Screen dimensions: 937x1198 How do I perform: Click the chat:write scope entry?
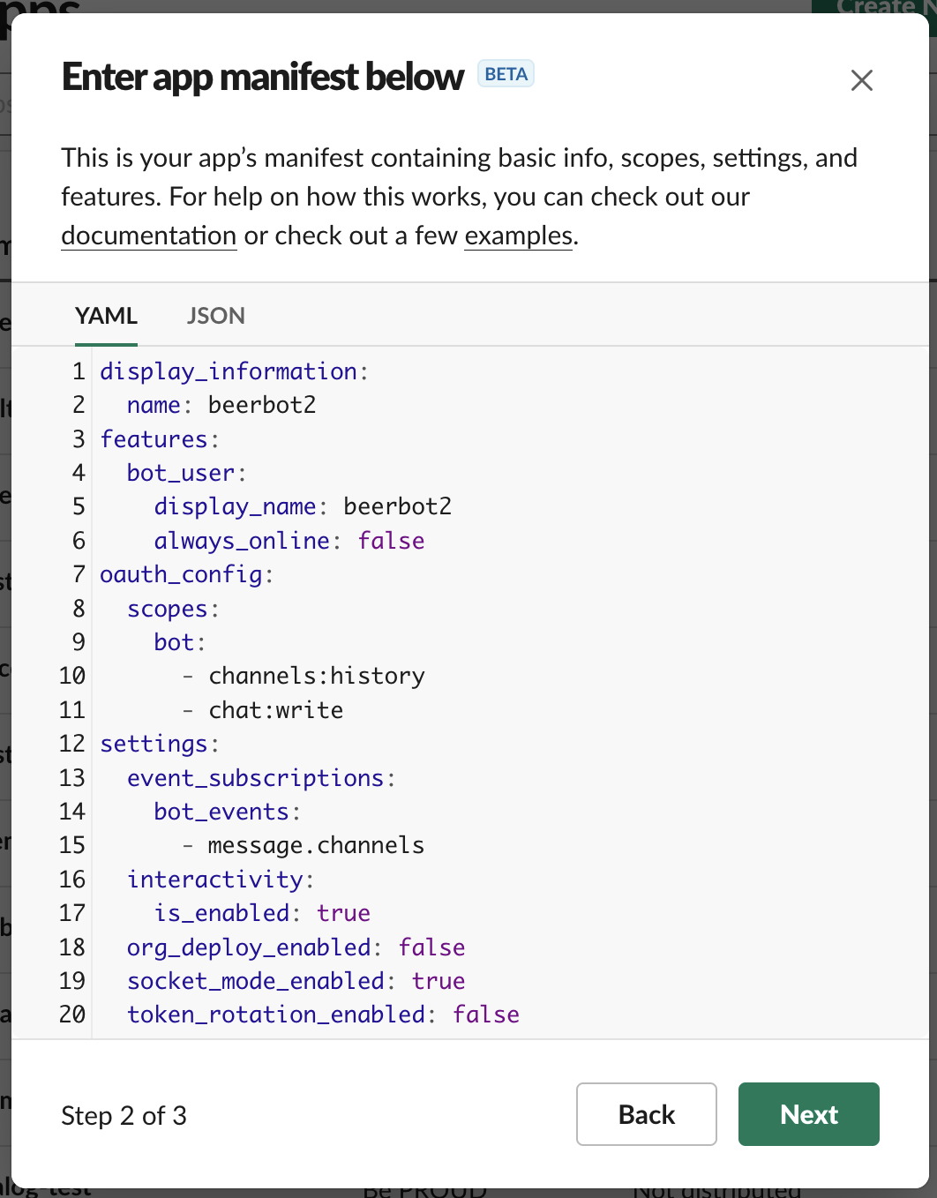tap(275, 710)
